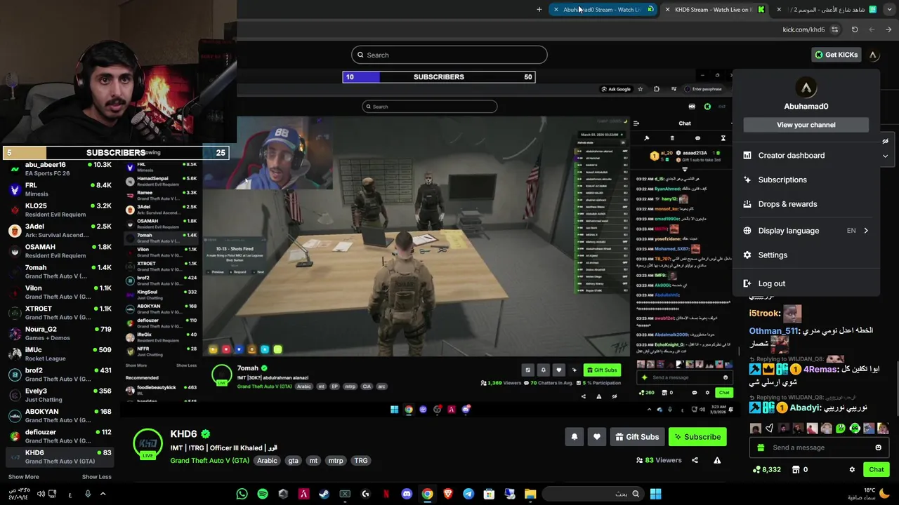Open Spotify from the taskbar

(263, 494)
